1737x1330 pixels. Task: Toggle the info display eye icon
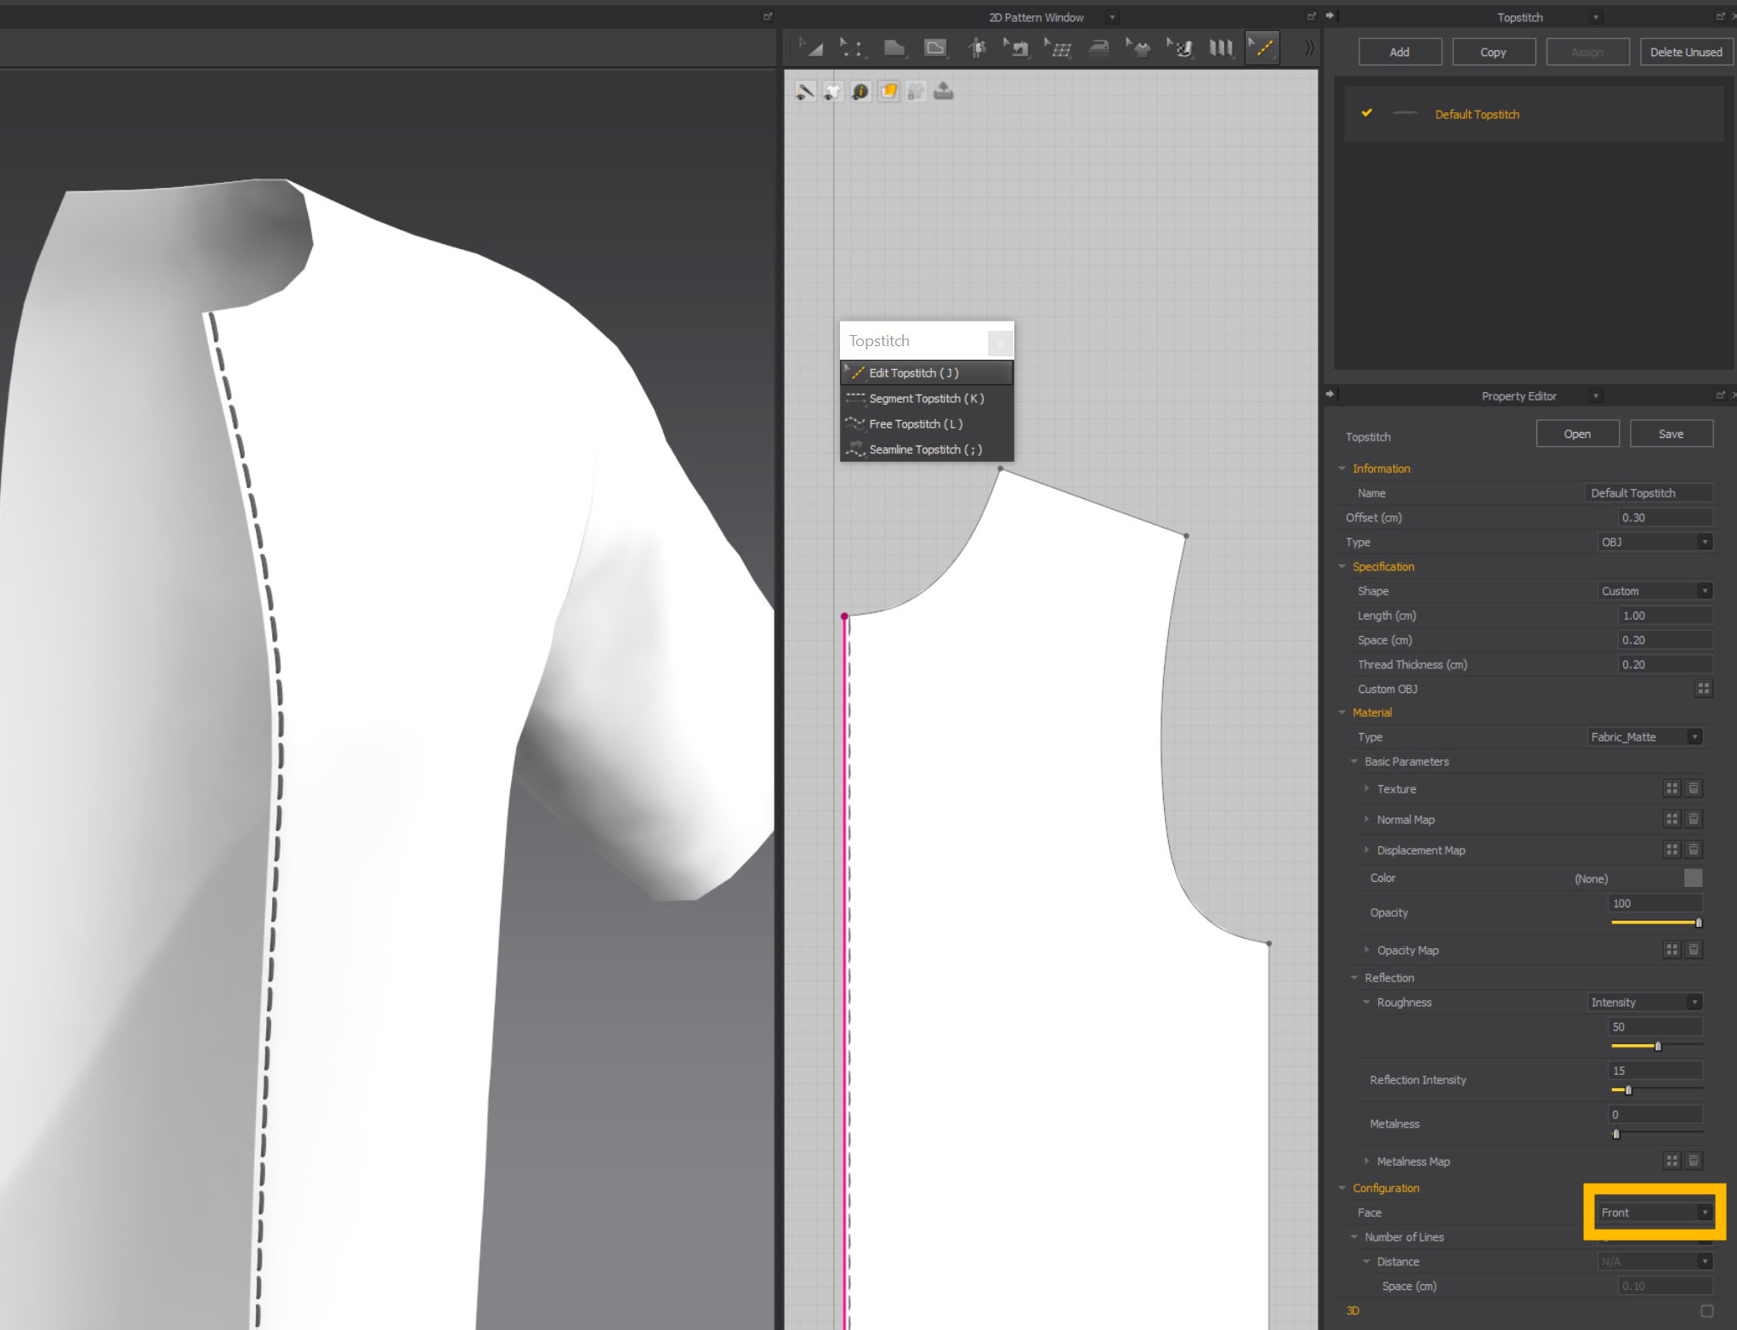coord(860,91)
